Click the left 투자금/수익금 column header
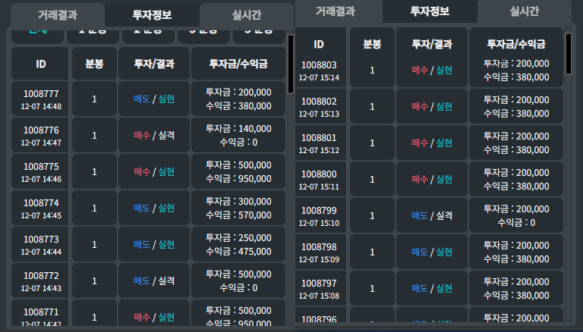The image size is (583, 332). [x=238, y=64]
